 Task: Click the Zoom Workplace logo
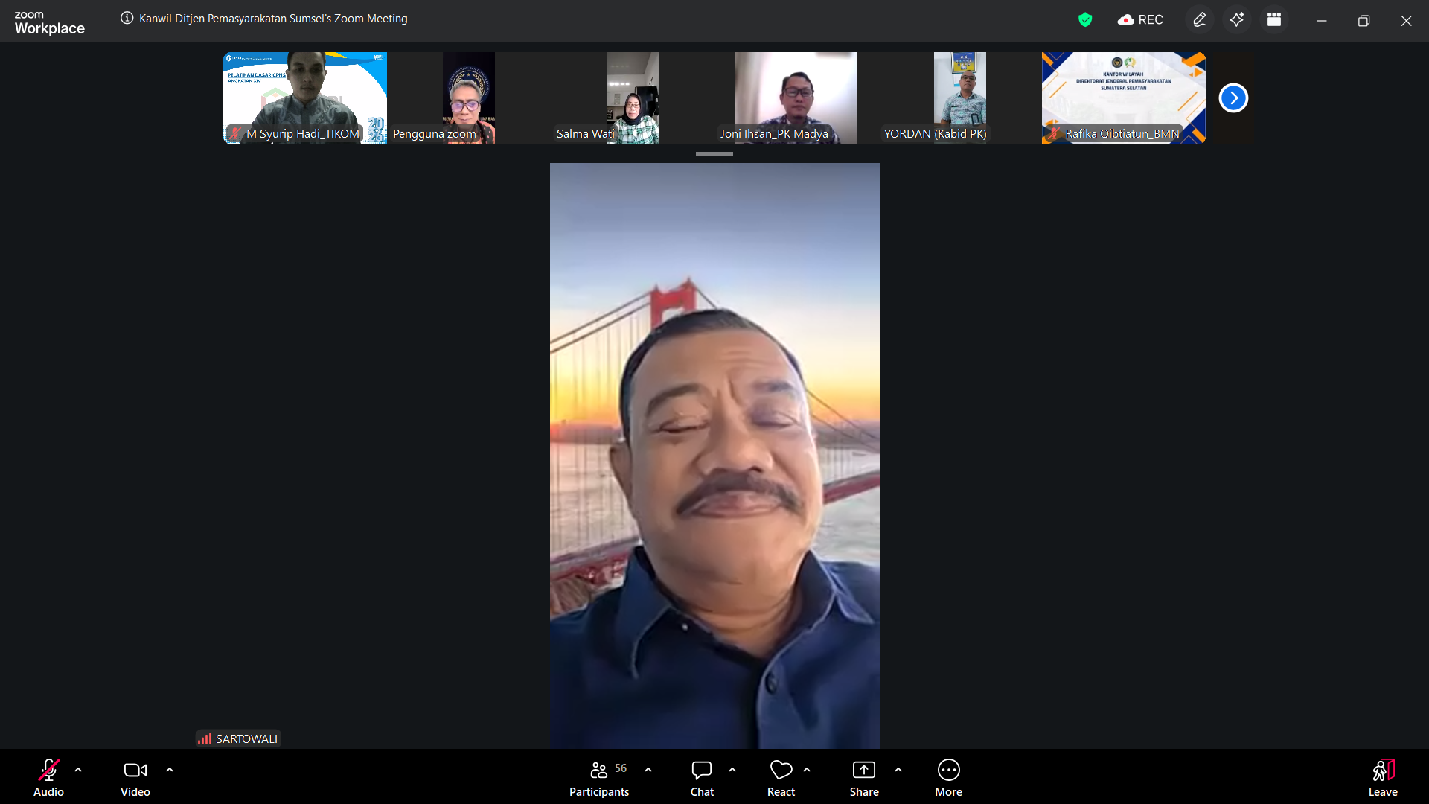coord(49,22)
